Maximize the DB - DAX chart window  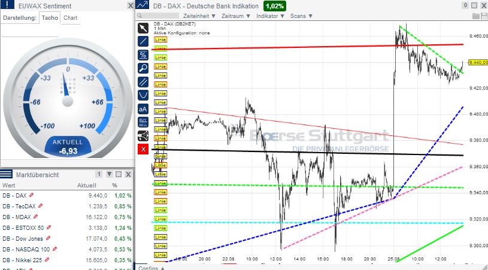click(x=474, y=5)
